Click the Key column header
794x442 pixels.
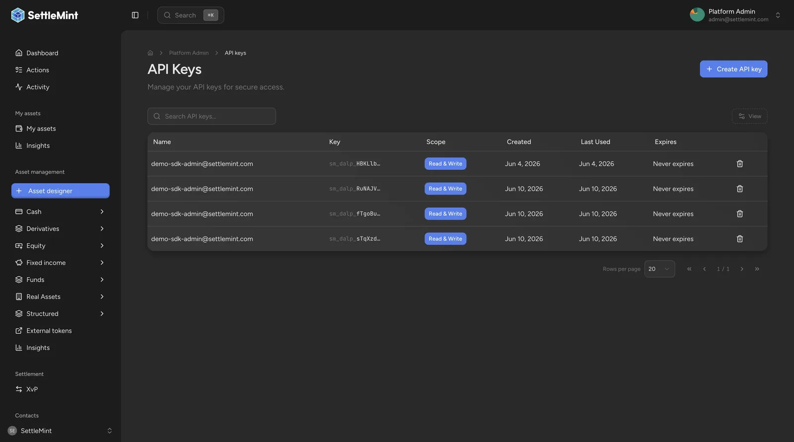pyautogui.click(x=334, y=142)
